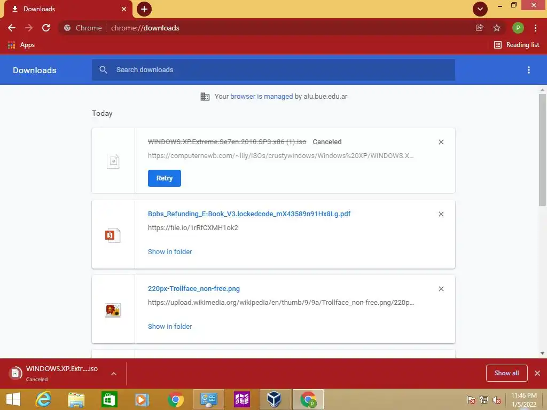Open the file.io source URL

pyautogui.click(x=193, y=228)
